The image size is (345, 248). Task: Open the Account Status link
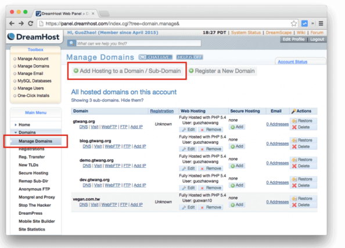292,62
